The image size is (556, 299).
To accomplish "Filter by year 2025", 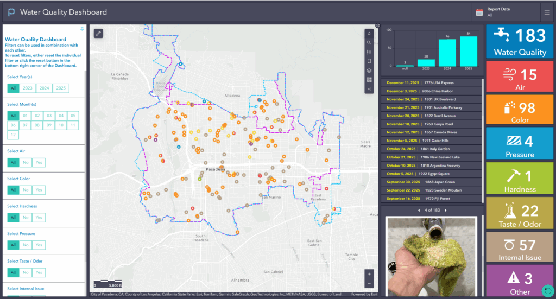I will [61, 88].
